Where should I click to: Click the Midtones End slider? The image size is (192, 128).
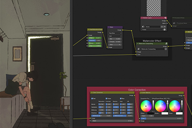(123, 116)
